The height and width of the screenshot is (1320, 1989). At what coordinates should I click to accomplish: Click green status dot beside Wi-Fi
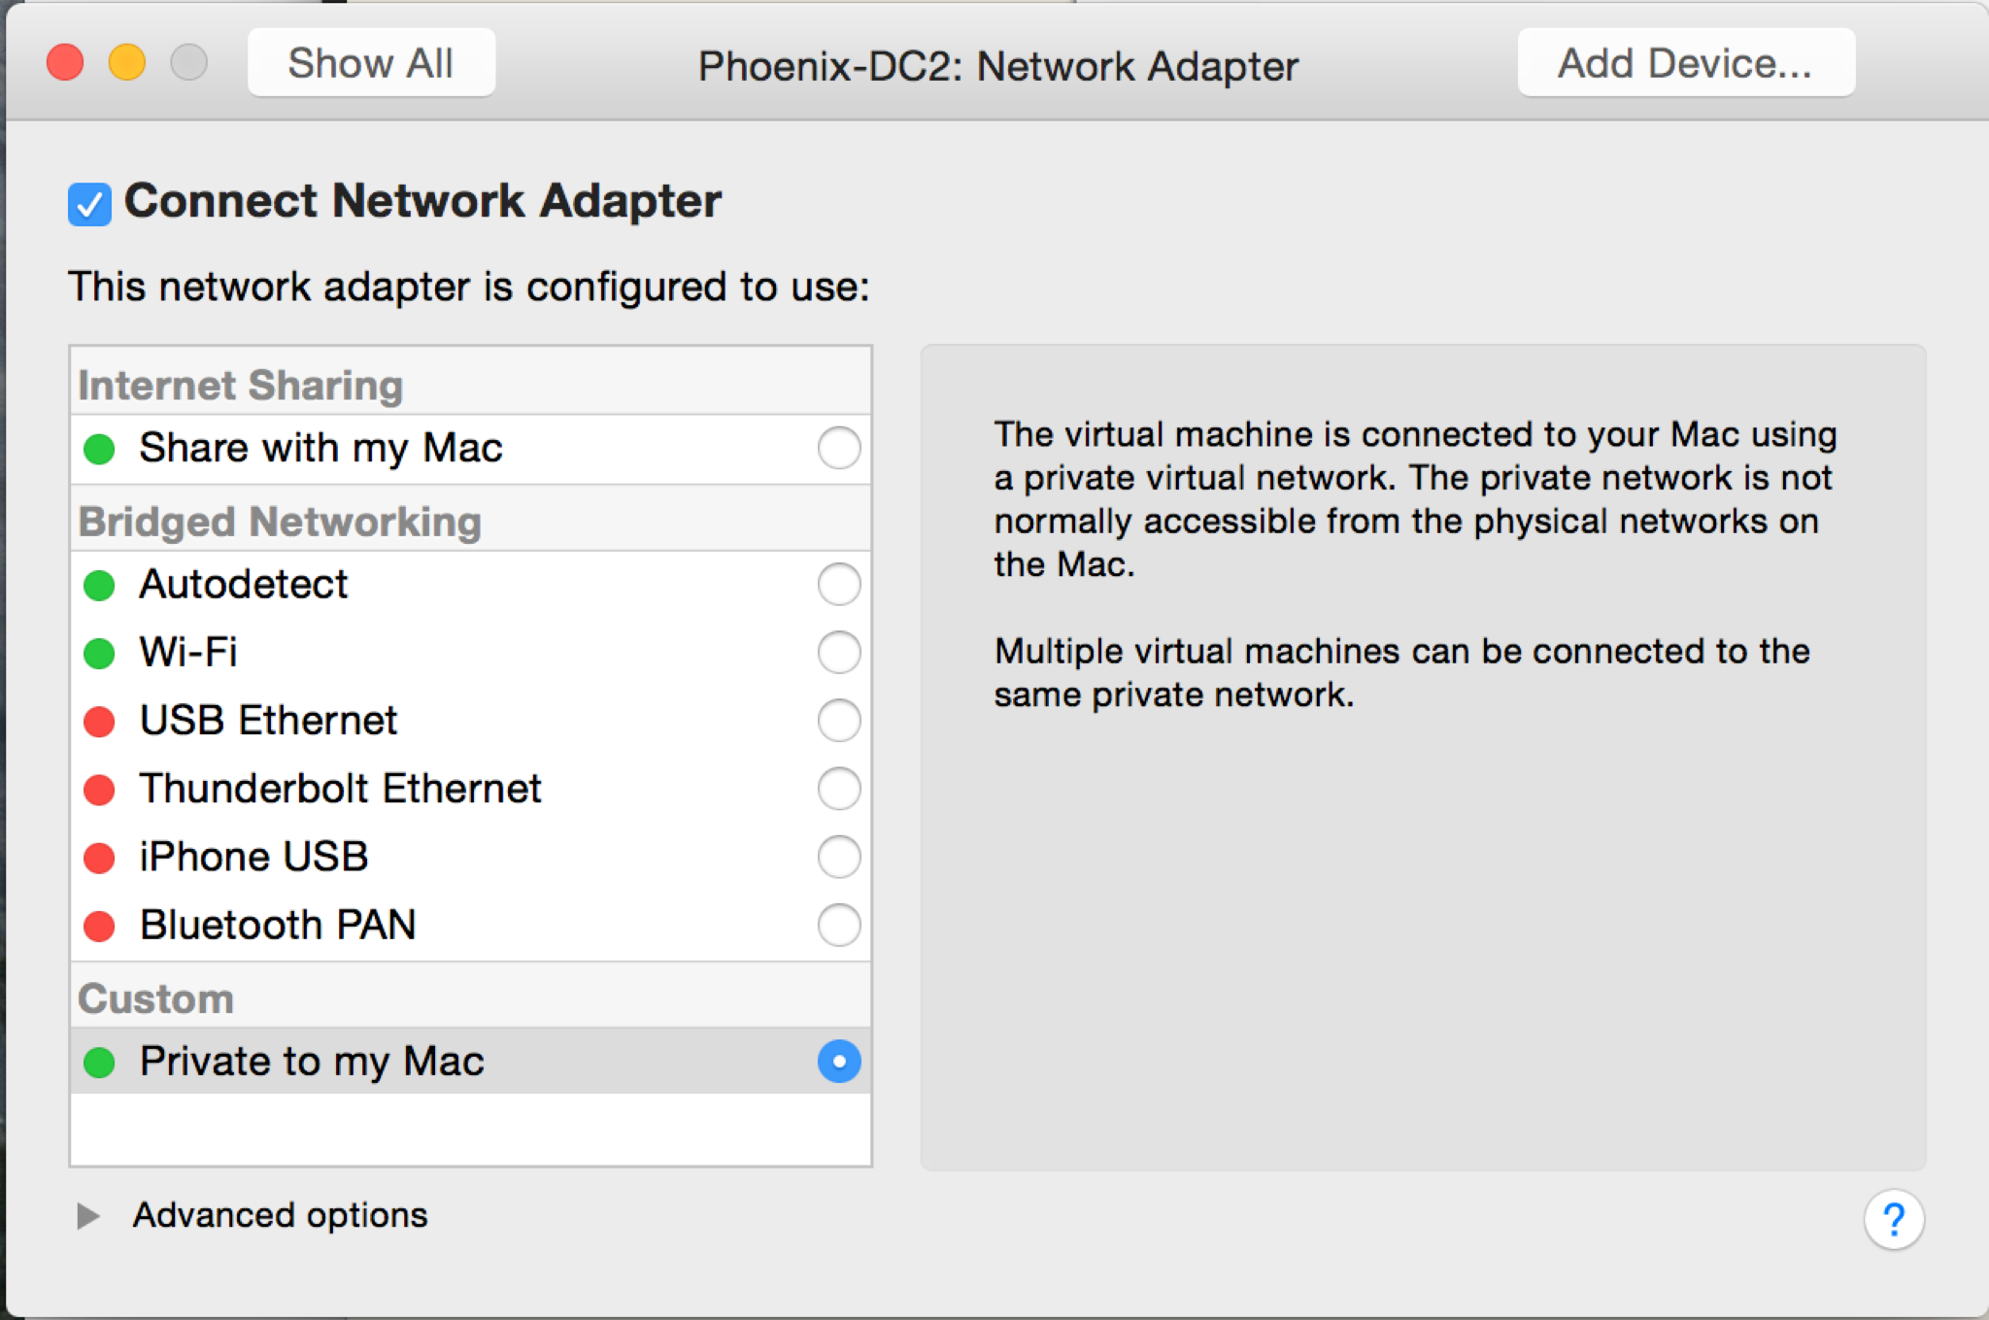(99, 653)
